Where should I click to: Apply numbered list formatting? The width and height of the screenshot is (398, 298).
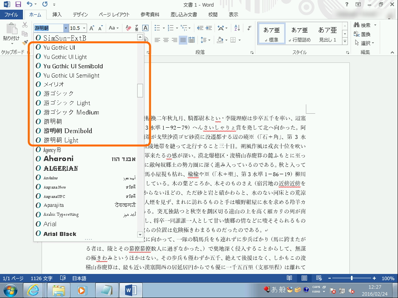170,28
